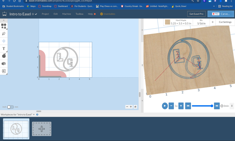
Task: Click the simulation progress slider
Action: pyautogui.click(x=202, y=106)
